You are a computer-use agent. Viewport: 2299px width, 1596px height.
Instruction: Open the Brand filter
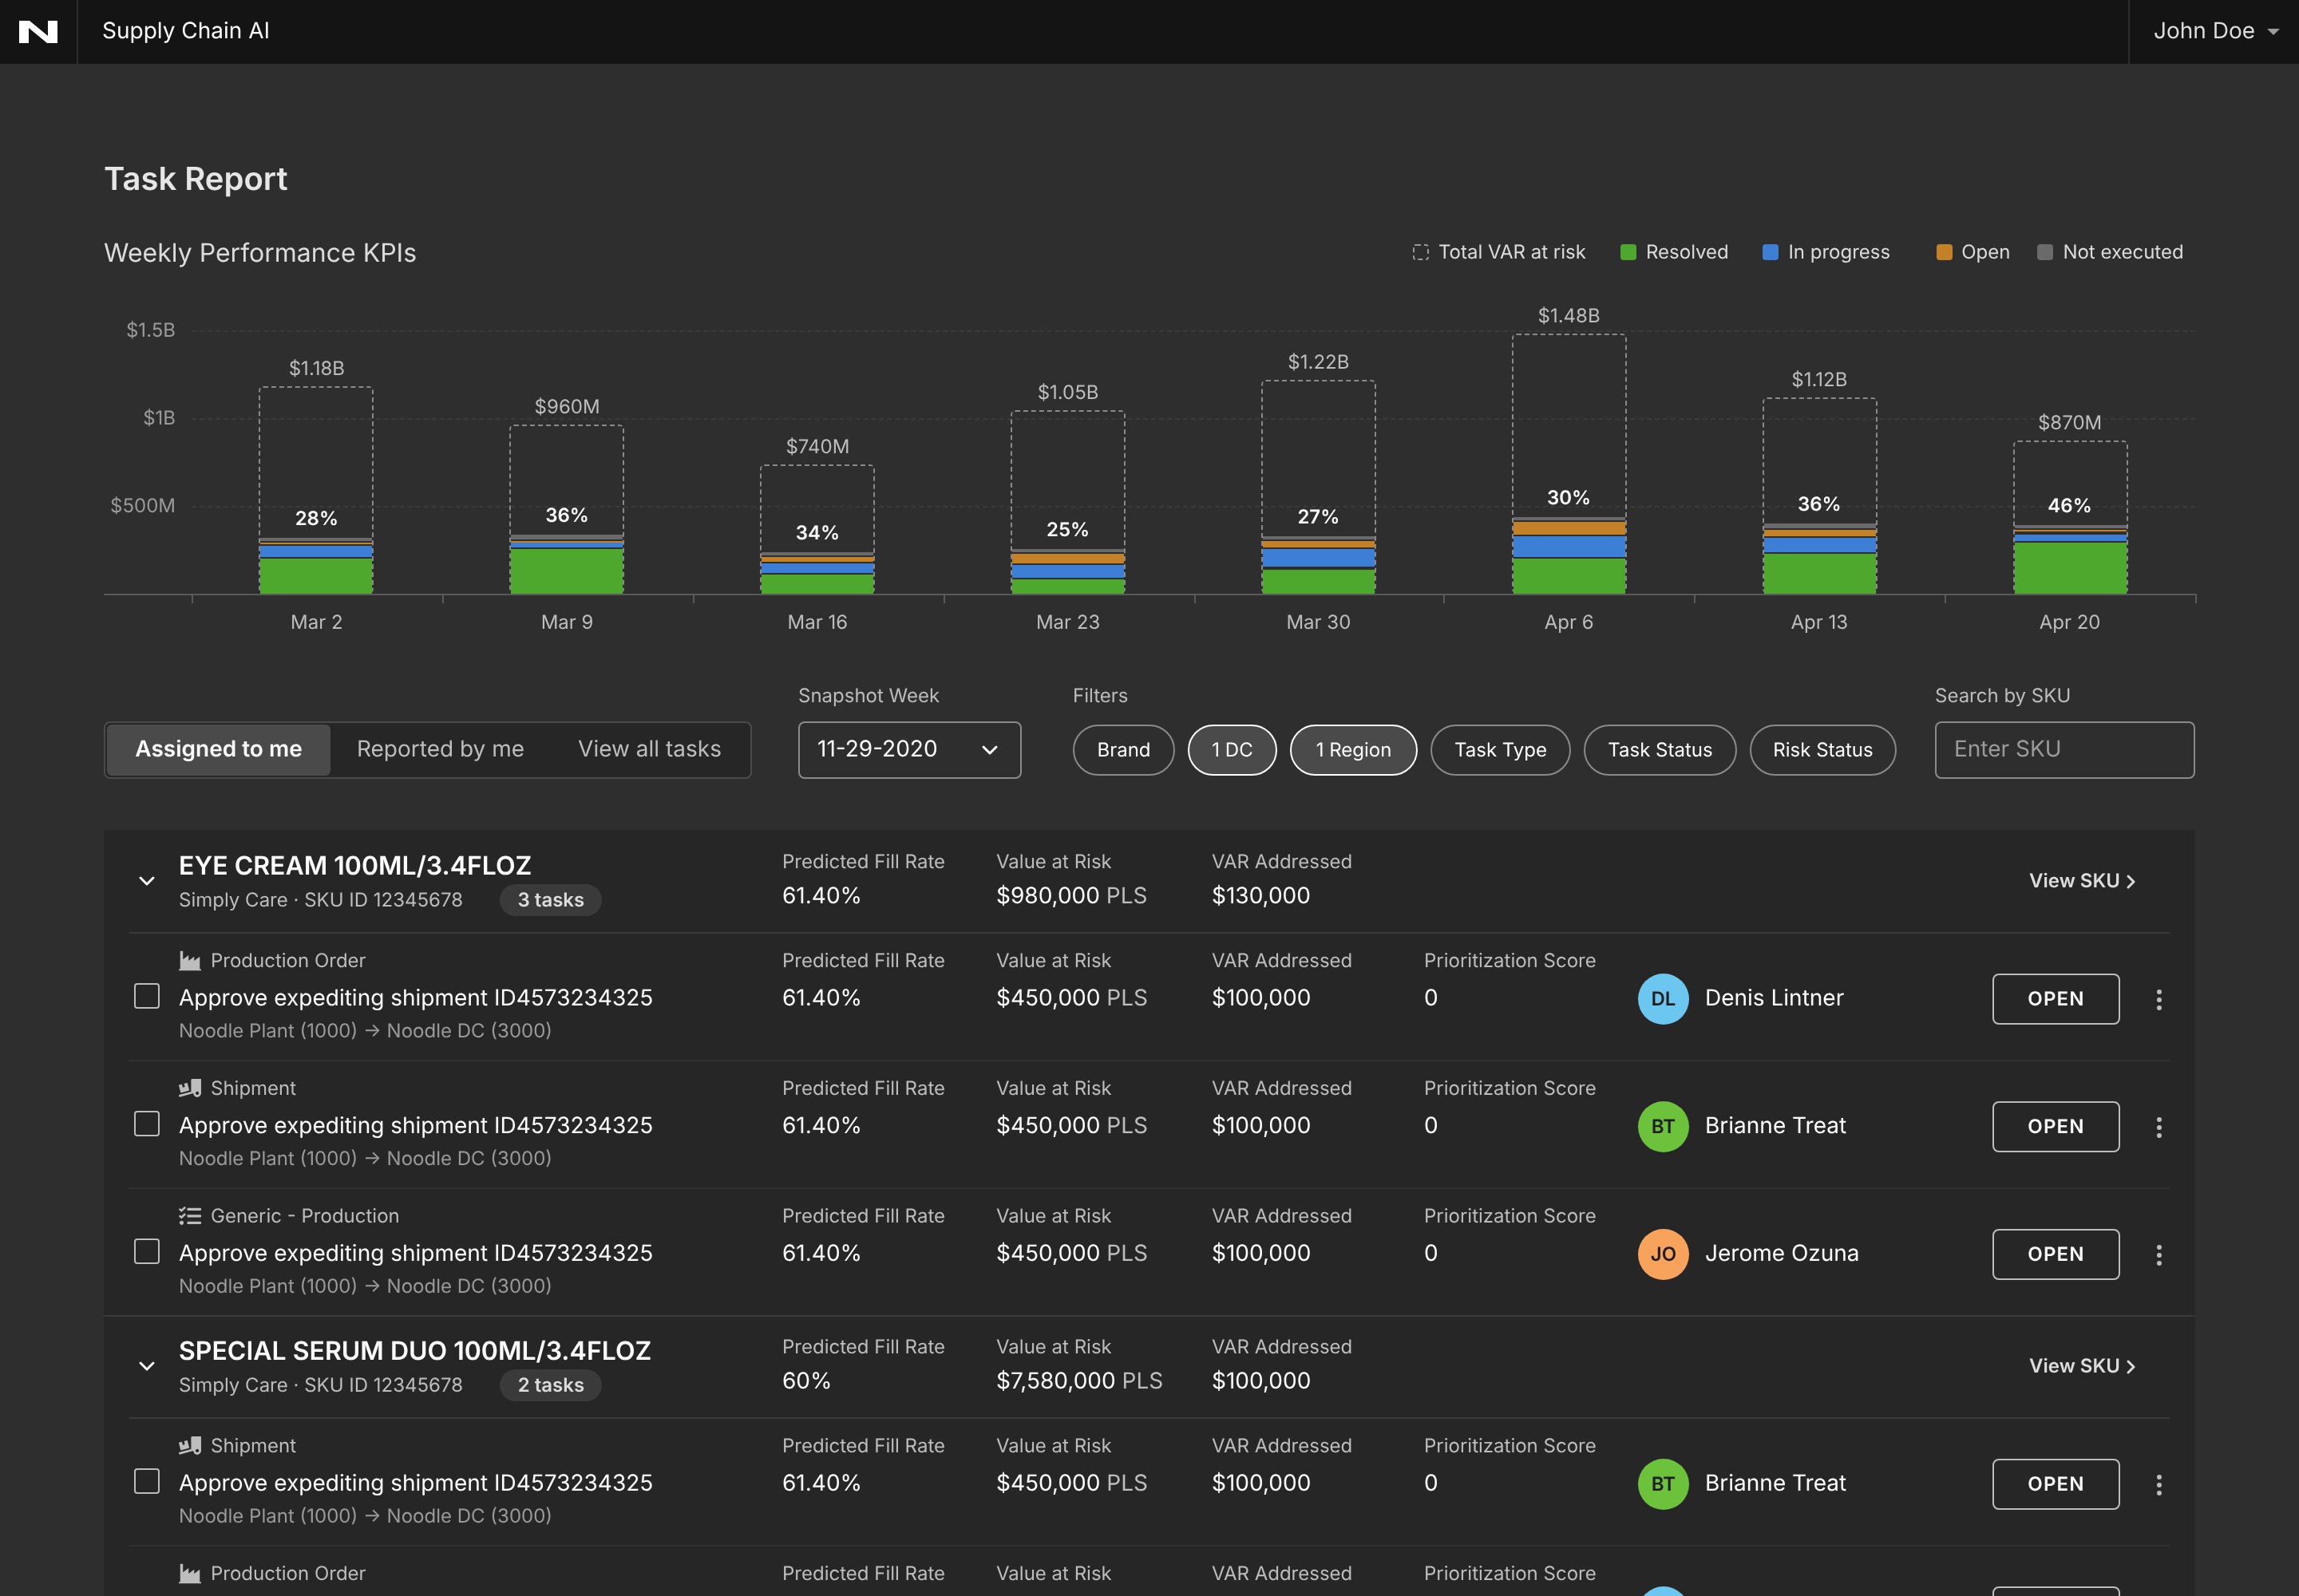click(x=1122, y=750)
